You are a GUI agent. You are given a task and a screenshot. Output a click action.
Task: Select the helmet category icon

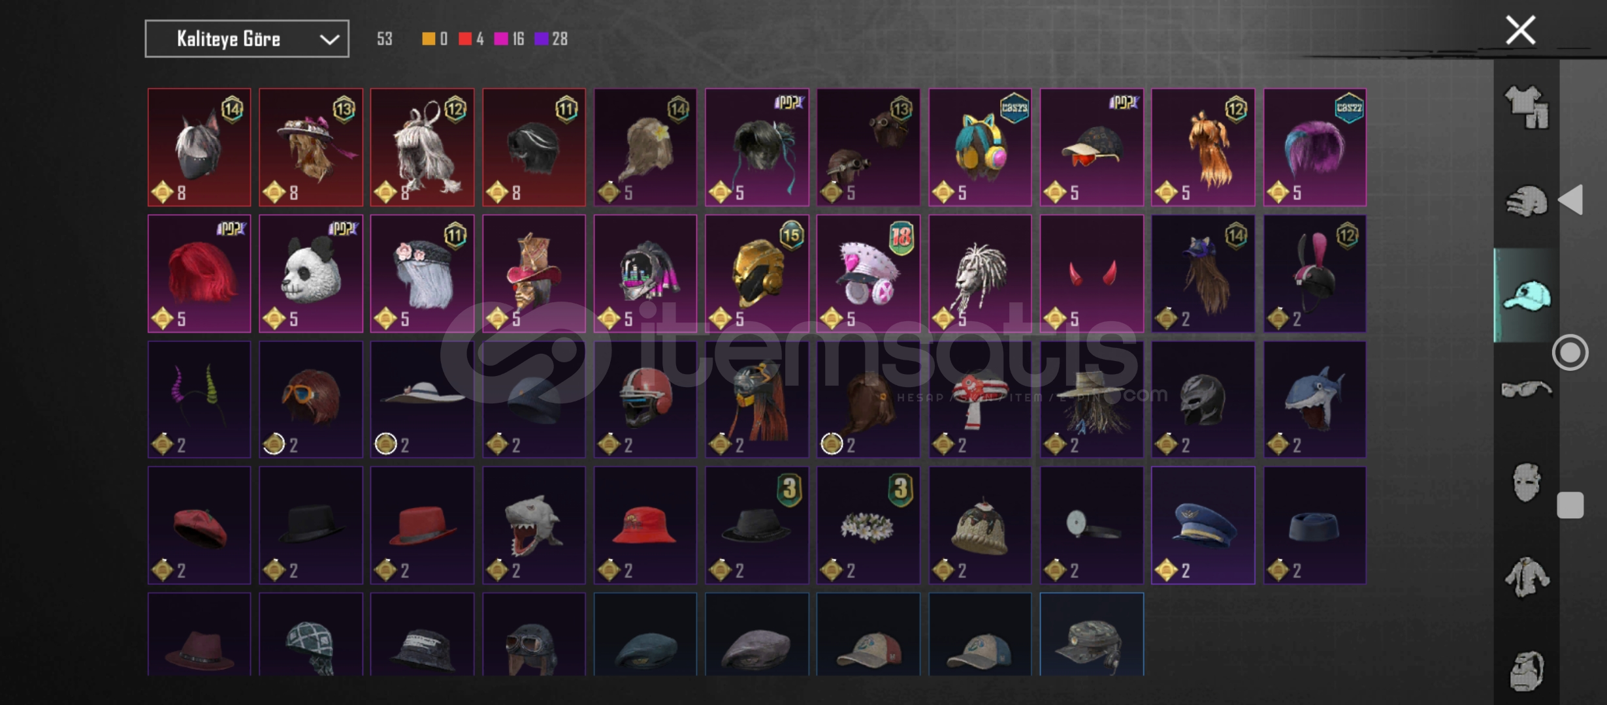pos(1527,201)
